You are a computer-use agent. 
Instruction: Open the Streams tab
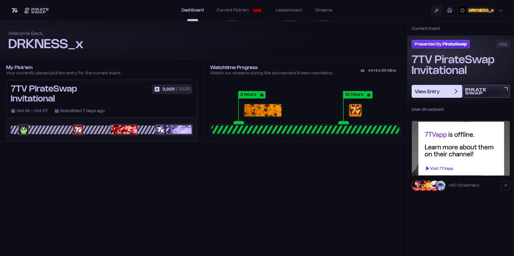pos(323,10)
